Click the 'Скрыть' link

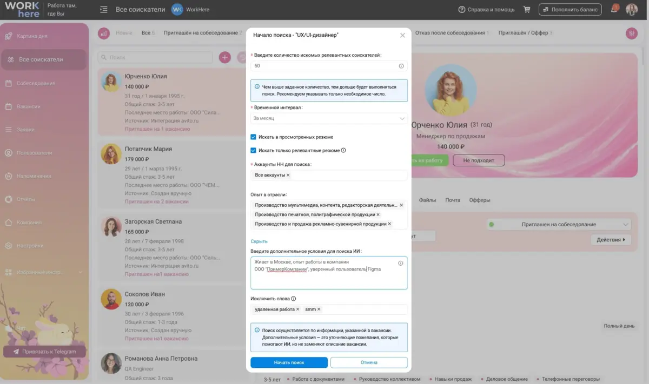pos(259,241)
